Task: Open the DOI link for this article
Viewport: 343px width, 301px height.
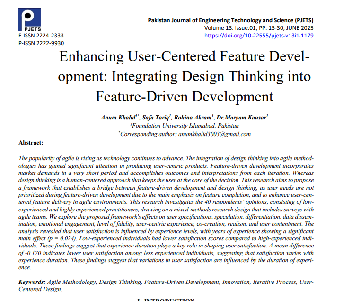Action: (x=259, y=36)
